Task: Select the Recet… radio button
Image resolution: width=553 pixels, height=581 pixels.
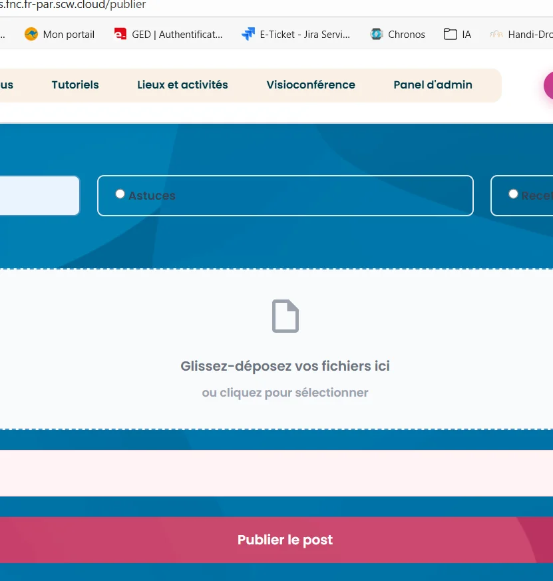Action: [513, 194]
